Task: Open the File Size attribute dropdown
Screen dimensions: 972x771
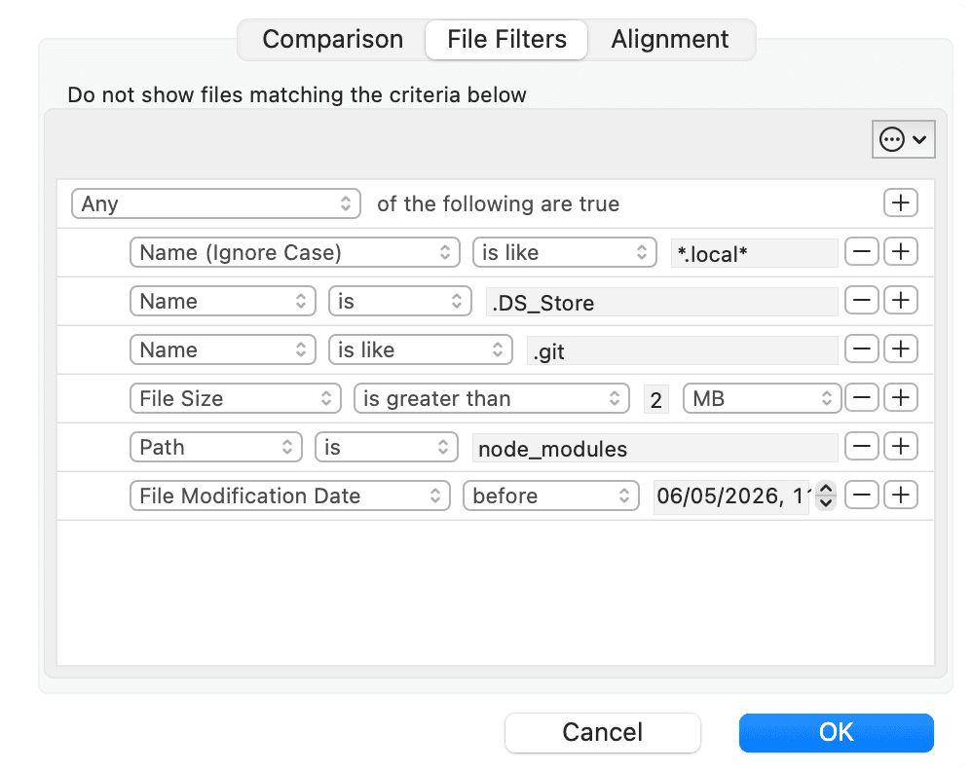Action: (x=235, y=398)
